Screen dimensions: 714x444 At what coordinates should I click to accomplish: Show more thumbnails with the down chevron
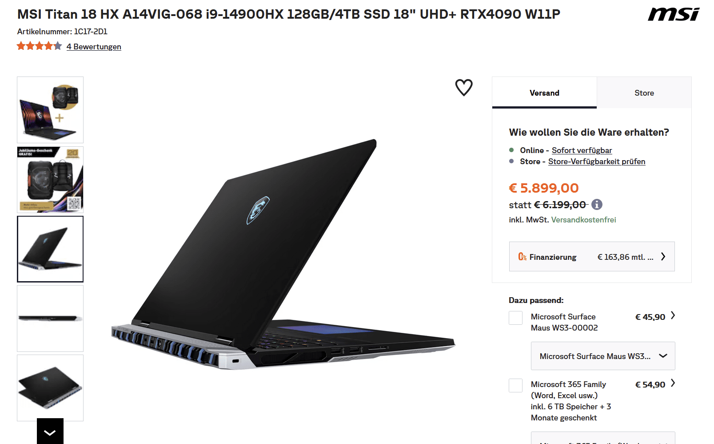click(50, 432)
